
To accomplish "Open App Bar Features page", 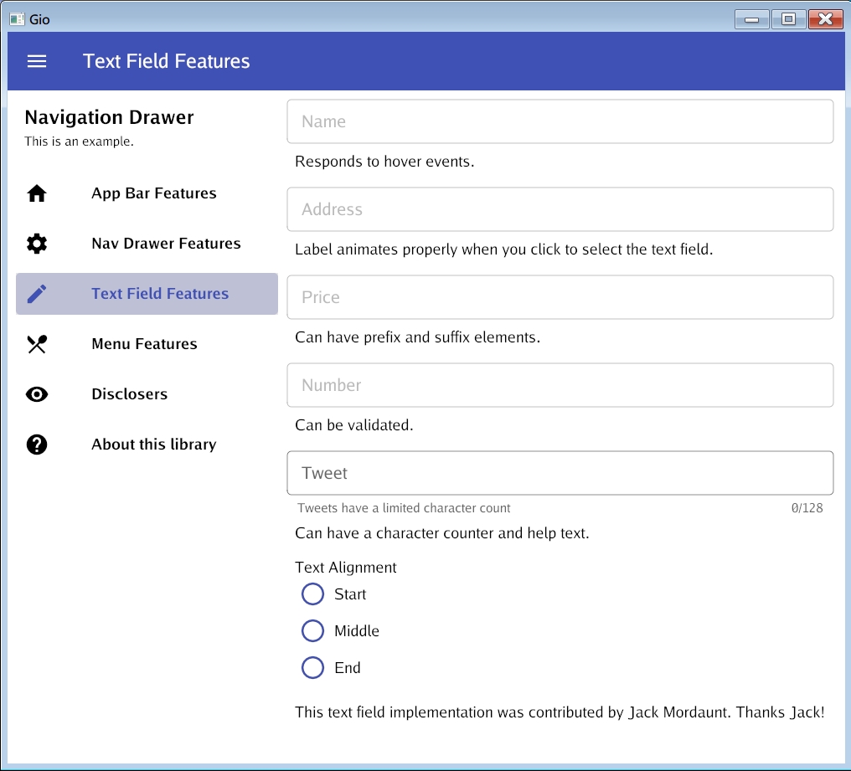I will (x=154, y=193).
